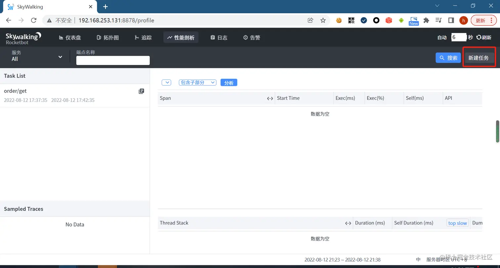The width and height of the screenshot is (500, 268).
Task: Click the cookie extension icon
Action: pos(339,20)
